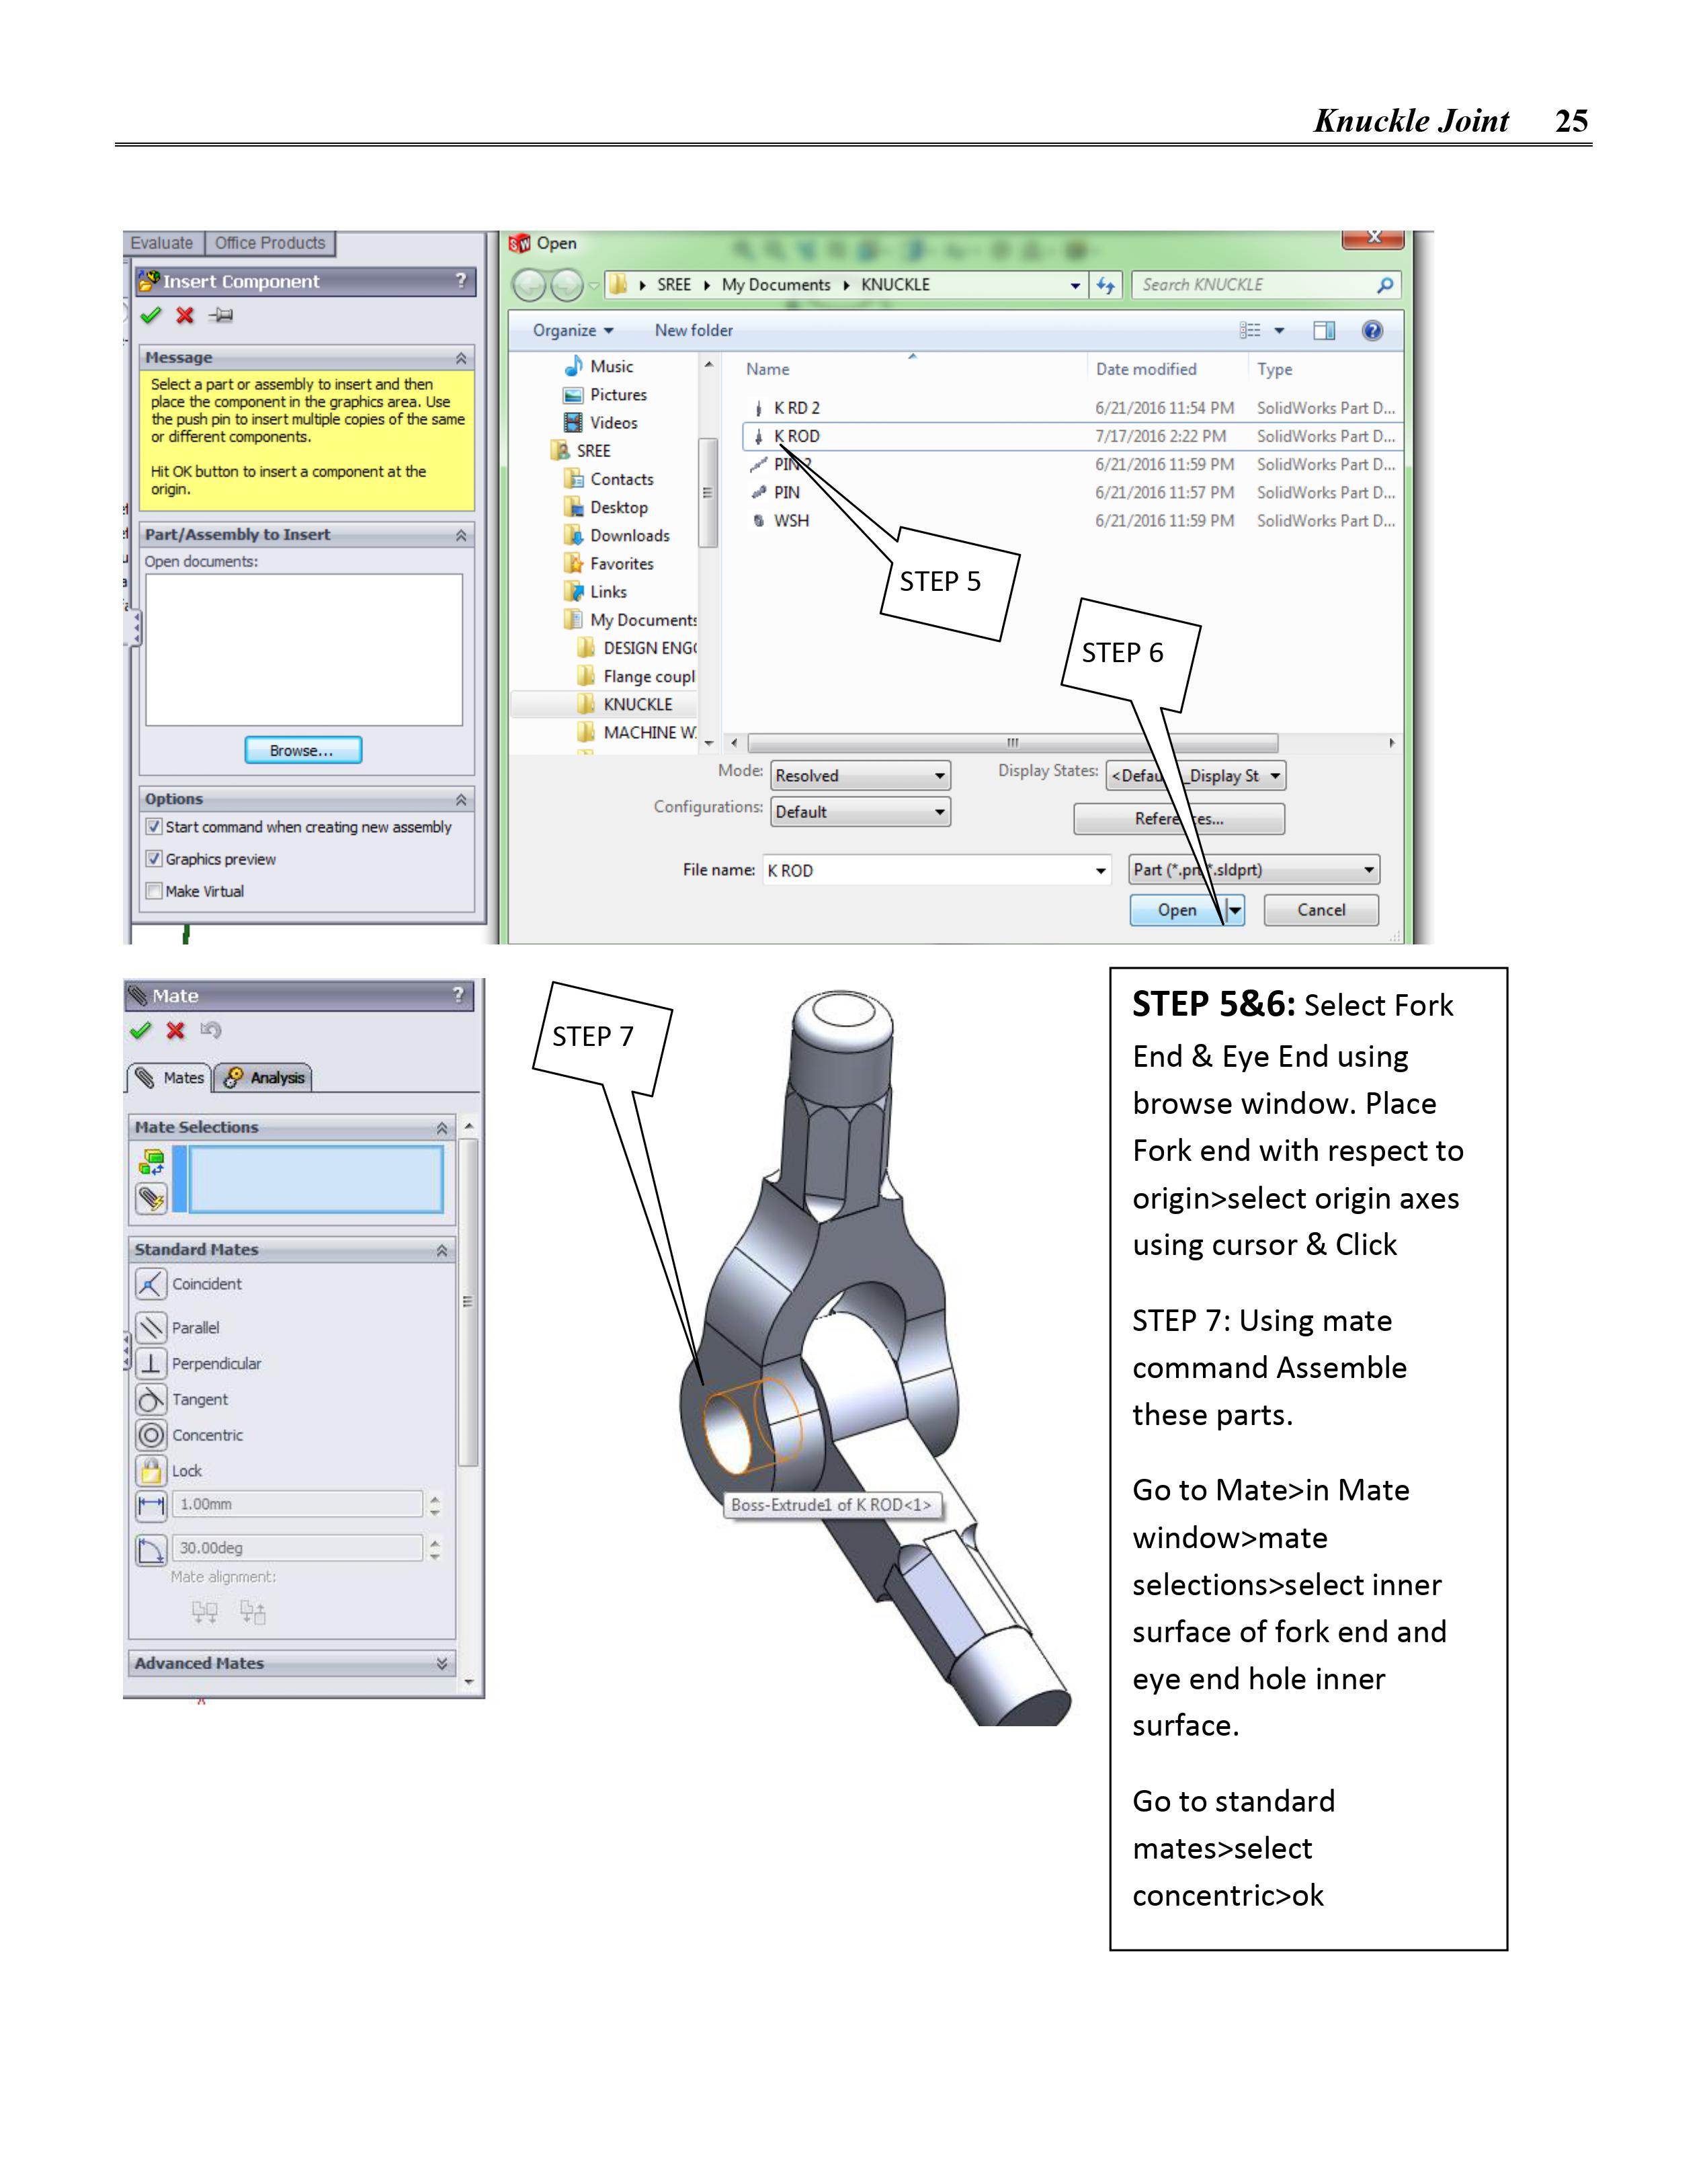
Task: Cancel the Mate with red X
Action: coord(176,1031)
